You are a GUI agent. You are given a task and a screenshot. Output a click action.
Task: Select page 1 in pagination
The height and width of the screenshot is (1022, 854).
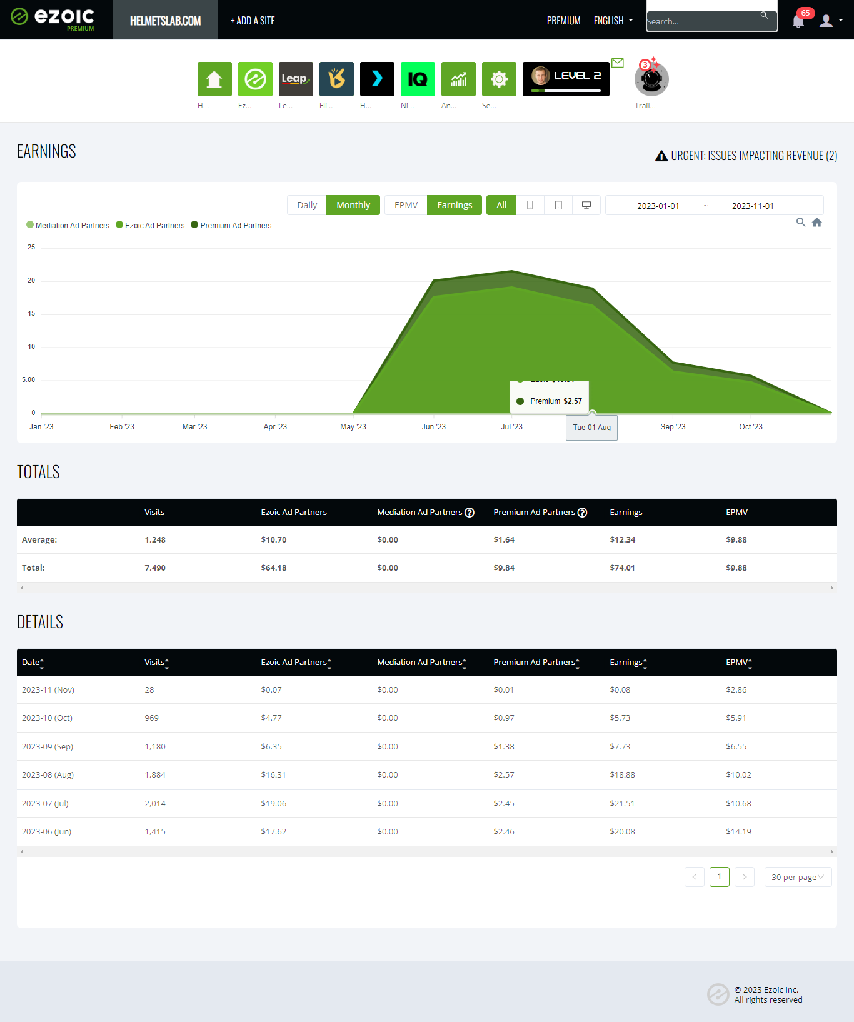(720, 877)
